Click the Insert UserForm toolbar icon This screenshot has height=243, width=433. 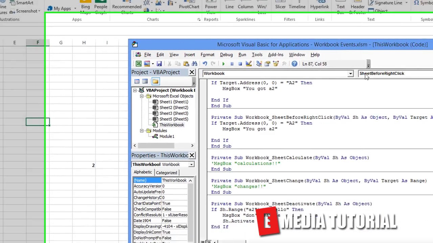147,64
